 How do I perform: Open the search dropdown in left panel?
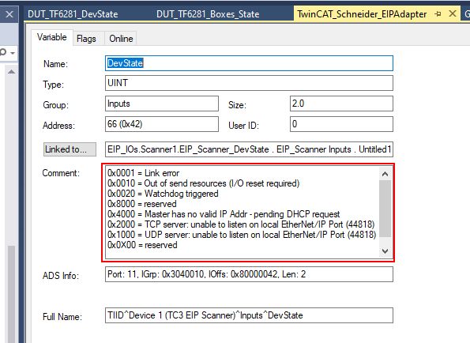pos(13,53)
